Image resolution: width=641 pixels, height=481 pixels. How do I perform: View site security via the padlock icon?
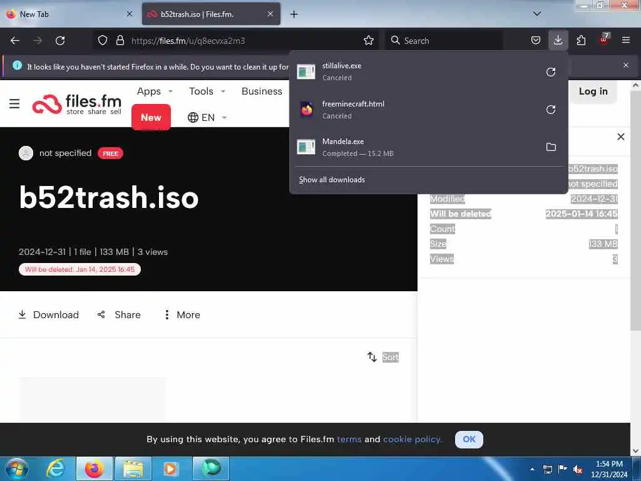coord(120,41)
